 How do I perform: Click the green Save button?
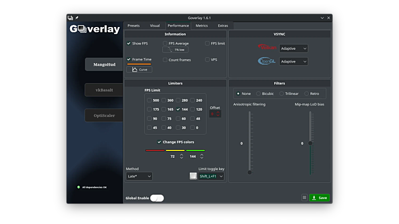319,198
